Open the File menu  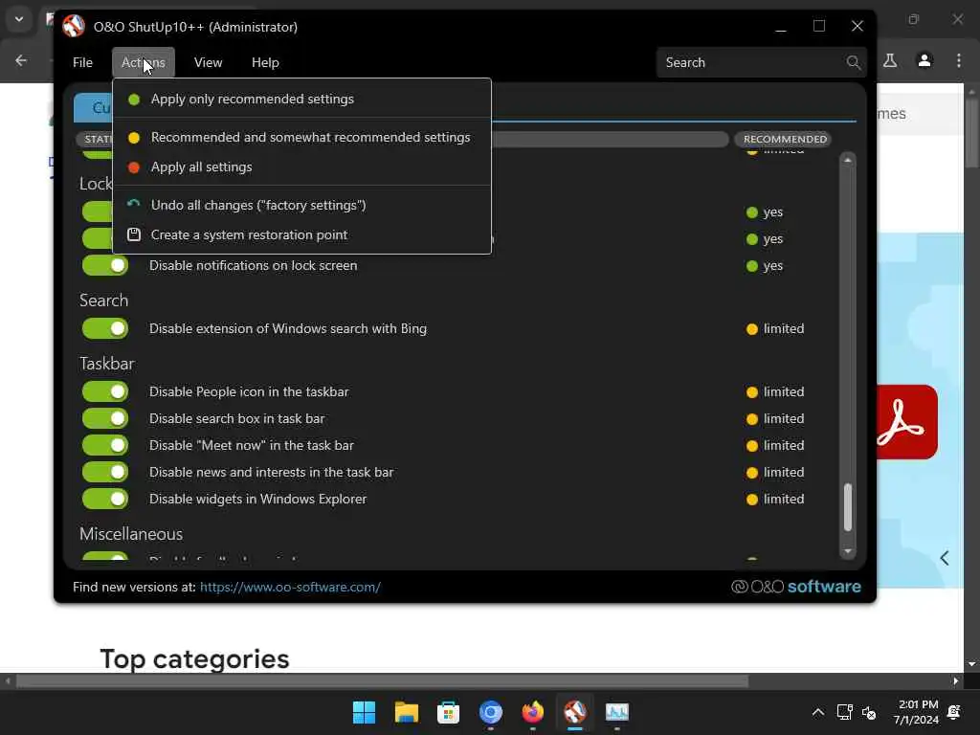[82, 62]
